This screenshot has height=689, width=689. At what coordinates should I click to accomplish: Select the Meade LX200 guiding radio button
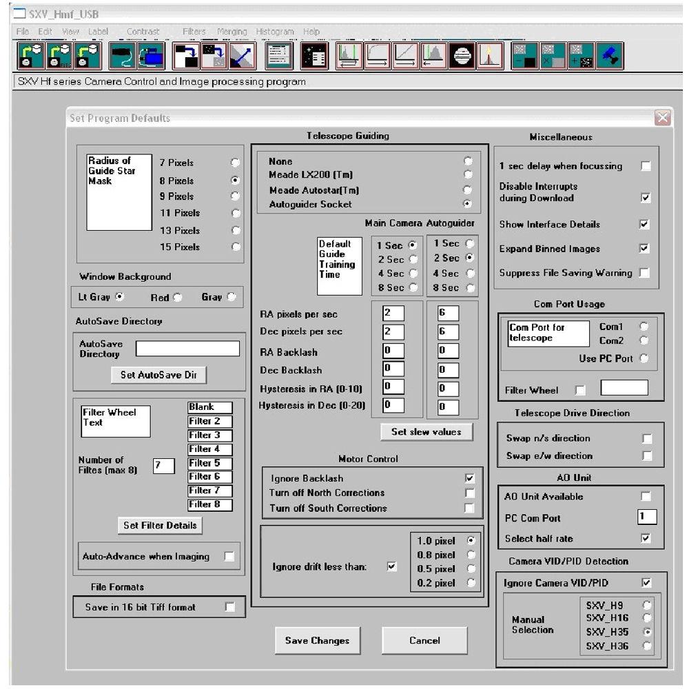point(468,175)
